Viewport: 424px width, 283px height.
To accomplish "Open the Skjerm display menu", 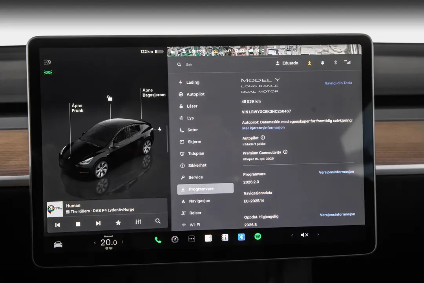I will pyautogui.click(x=190, y=141).
